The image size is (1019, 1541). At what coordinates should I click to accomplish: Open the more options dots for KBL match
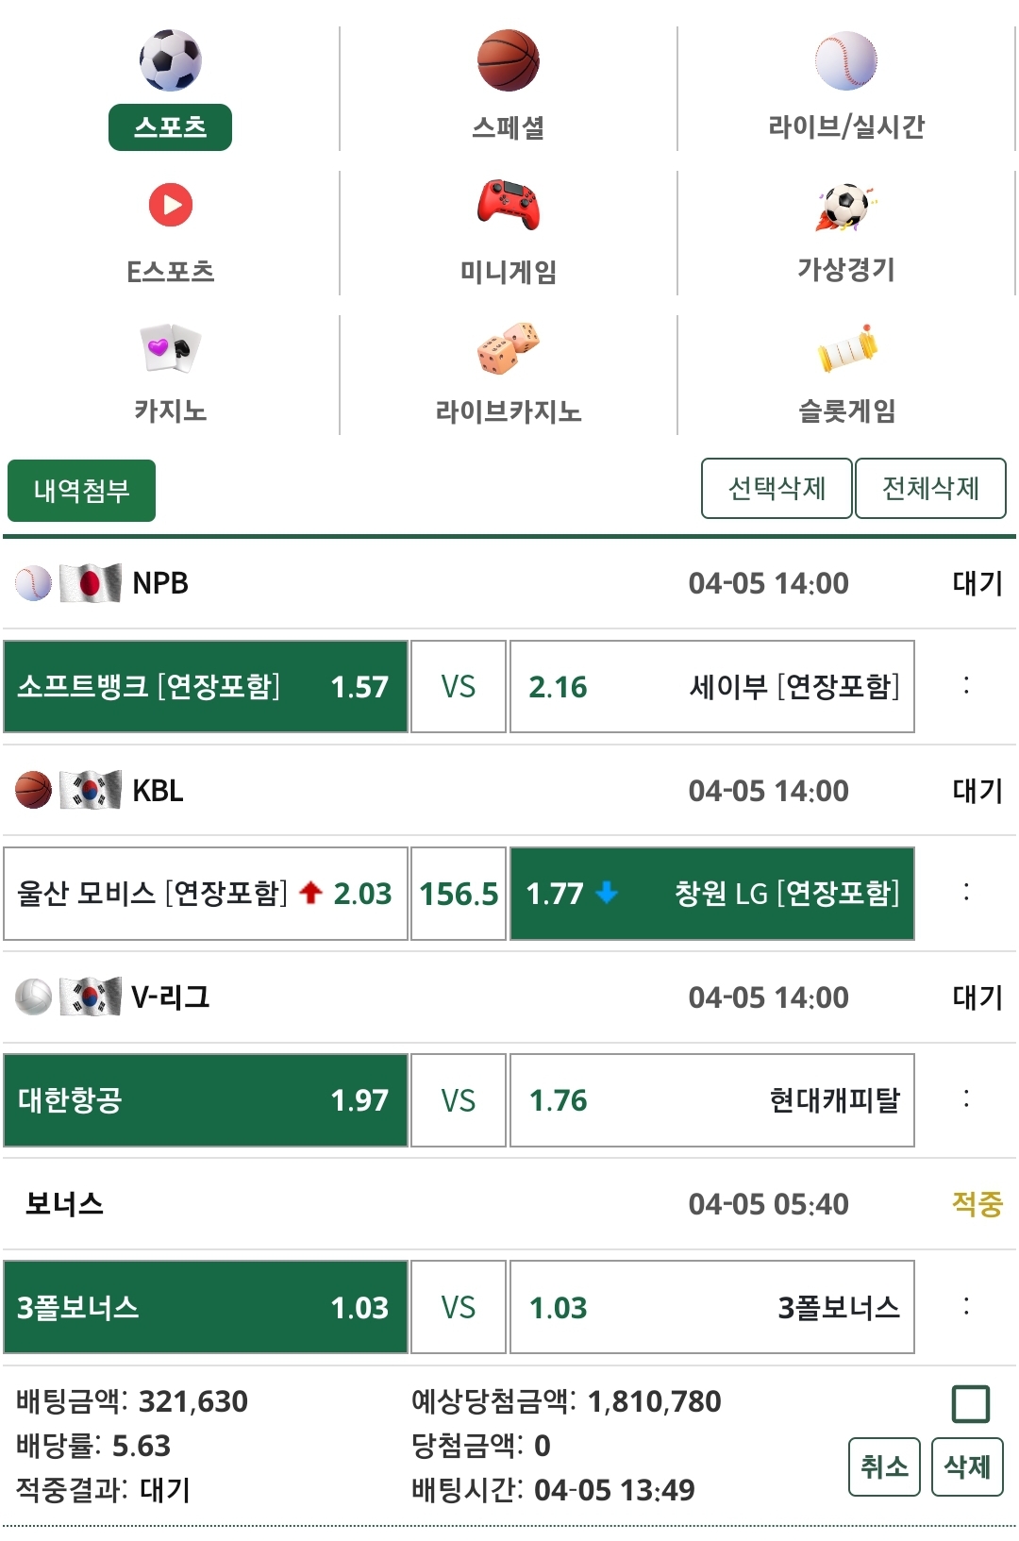coord(966,893)
